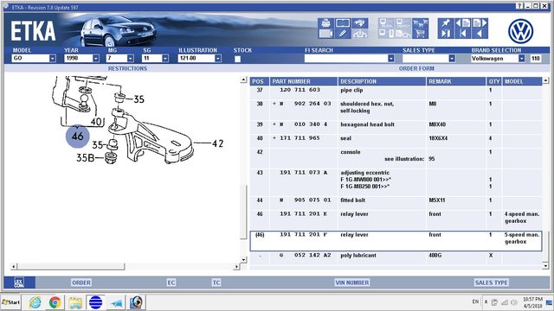Click the skip-back-to-start arrow icon
Image resolution: width=554 pixels, height=311 pixels.
click(463, 34)
